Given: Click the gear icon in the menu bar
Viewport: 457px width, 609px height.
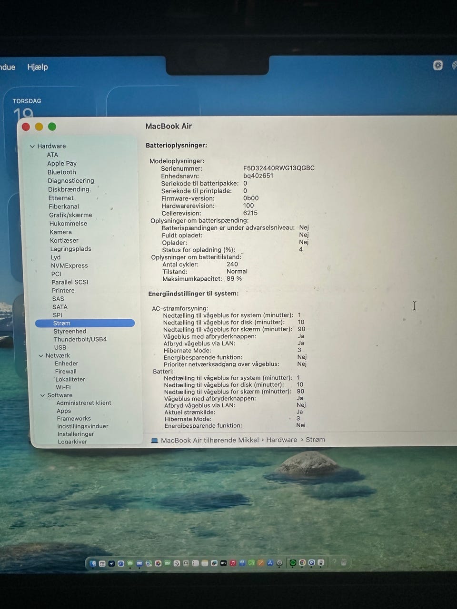Looking at the screenshot, I should click(438, 66).
